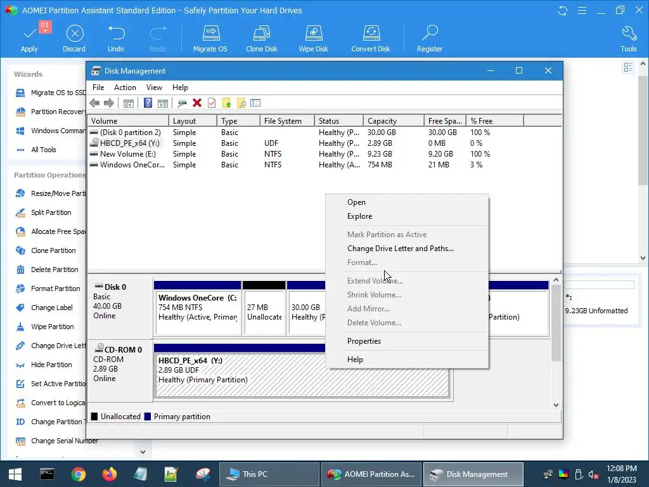Open Wipe Disk tool

click(313, 38)
